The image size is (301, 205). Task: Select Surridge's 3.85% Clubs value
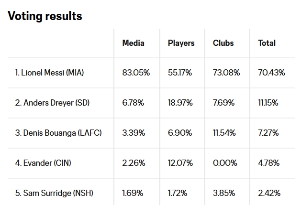click(x=223, y=193)
